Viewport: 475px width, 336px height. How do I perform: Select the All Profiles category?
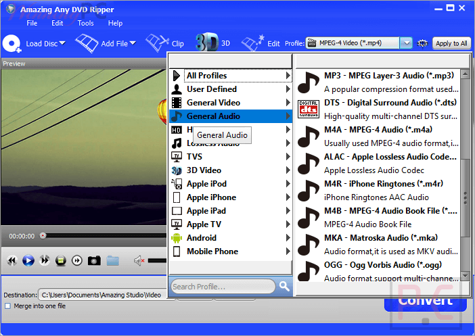pos(231,76)
